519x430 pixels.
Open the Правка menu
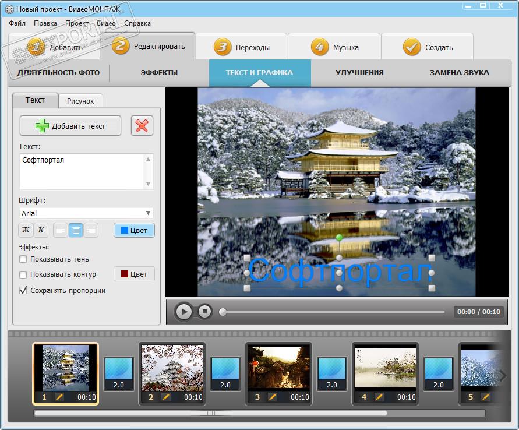pyautogui.click(x=45, y=23)
